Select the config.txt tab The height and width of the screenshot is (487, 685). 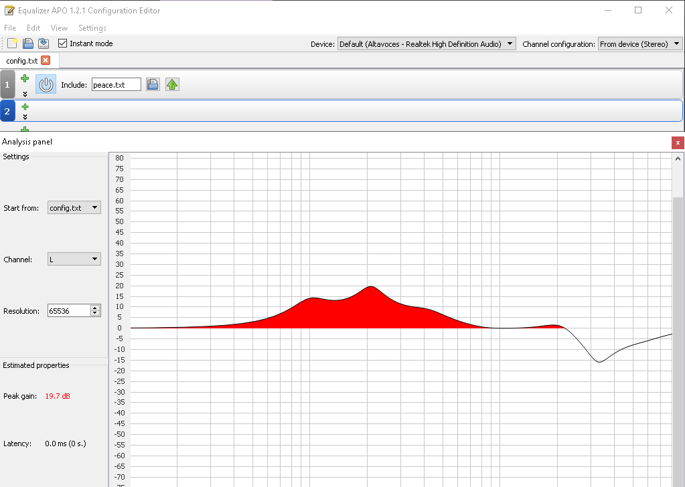pyautogui.click(x=22, y=61)
